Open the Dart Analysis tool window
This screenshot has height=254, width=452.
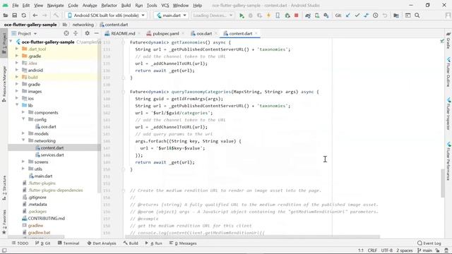pos(102,243)
